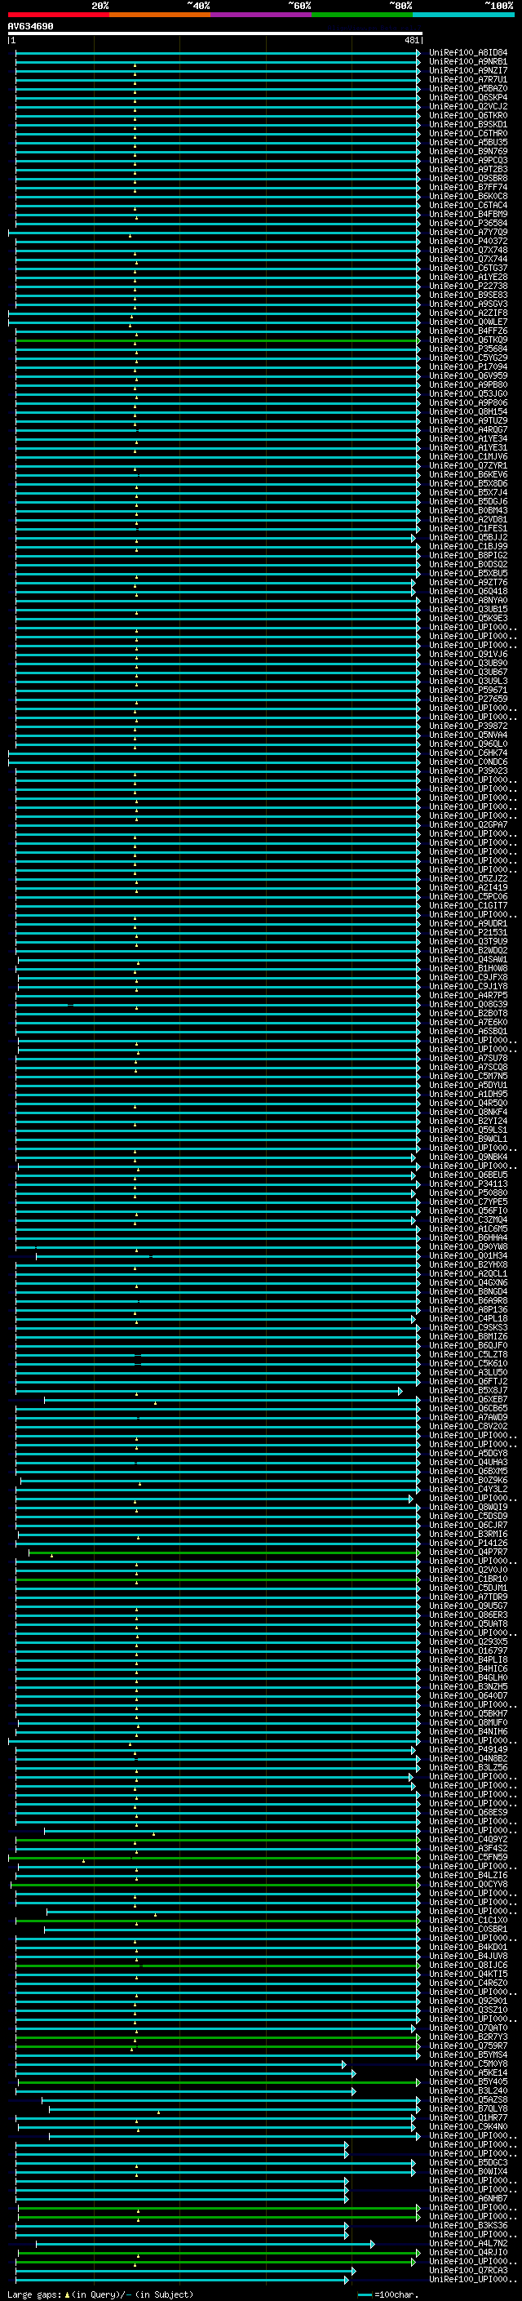Image resolution: width=522 pixels, height=2301 pixels.
Task: Open hit UniRef100_A9NRB1
Action: tap(468, 62)
